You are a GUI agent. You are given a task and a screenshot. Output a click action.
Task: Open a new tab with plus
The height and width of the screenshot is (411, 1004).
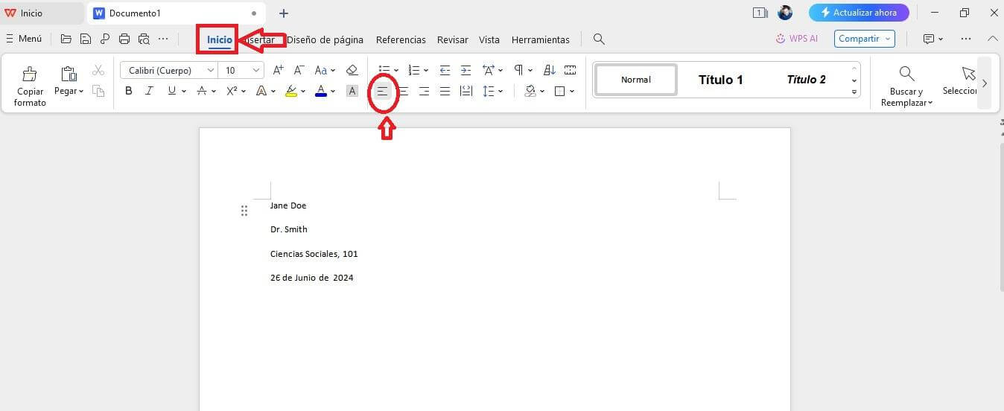tap(284, 13)
